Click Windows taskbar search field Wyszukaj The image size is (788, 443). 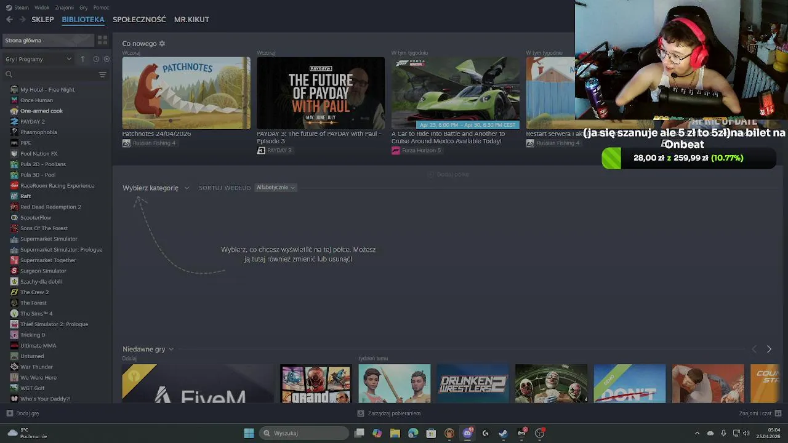tap(304, 433)
